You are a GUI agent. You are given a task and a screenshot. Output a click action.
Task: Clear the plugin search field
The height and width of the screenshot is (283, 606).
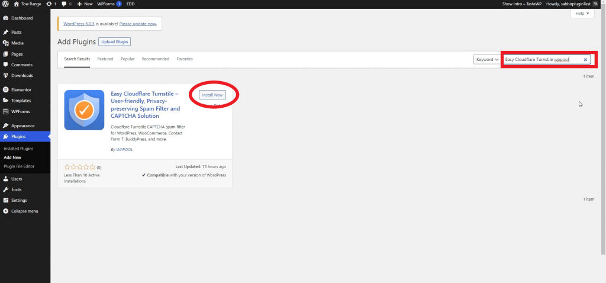[x=585, y=60]
